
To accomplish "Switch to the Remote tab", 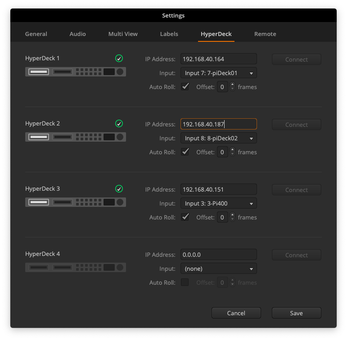I will [x=265, y=34].
